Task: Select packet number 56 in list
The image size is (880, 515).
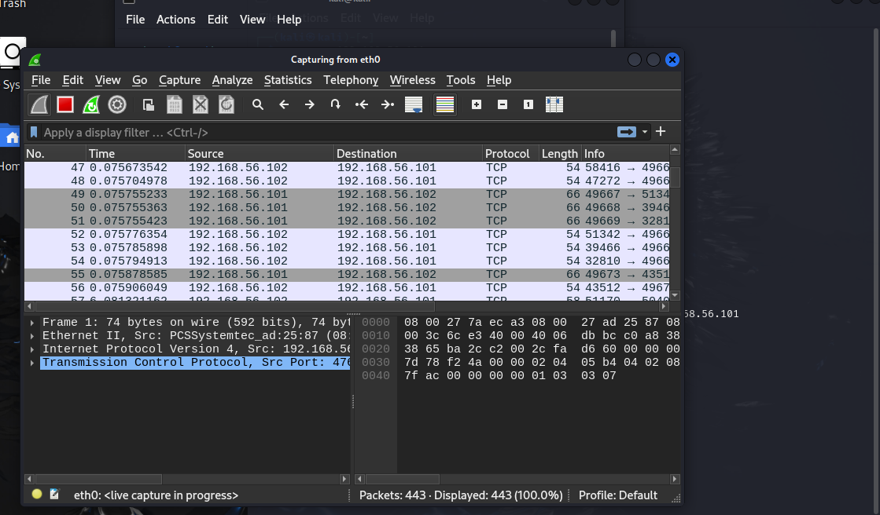Action: tap(347, 288)
